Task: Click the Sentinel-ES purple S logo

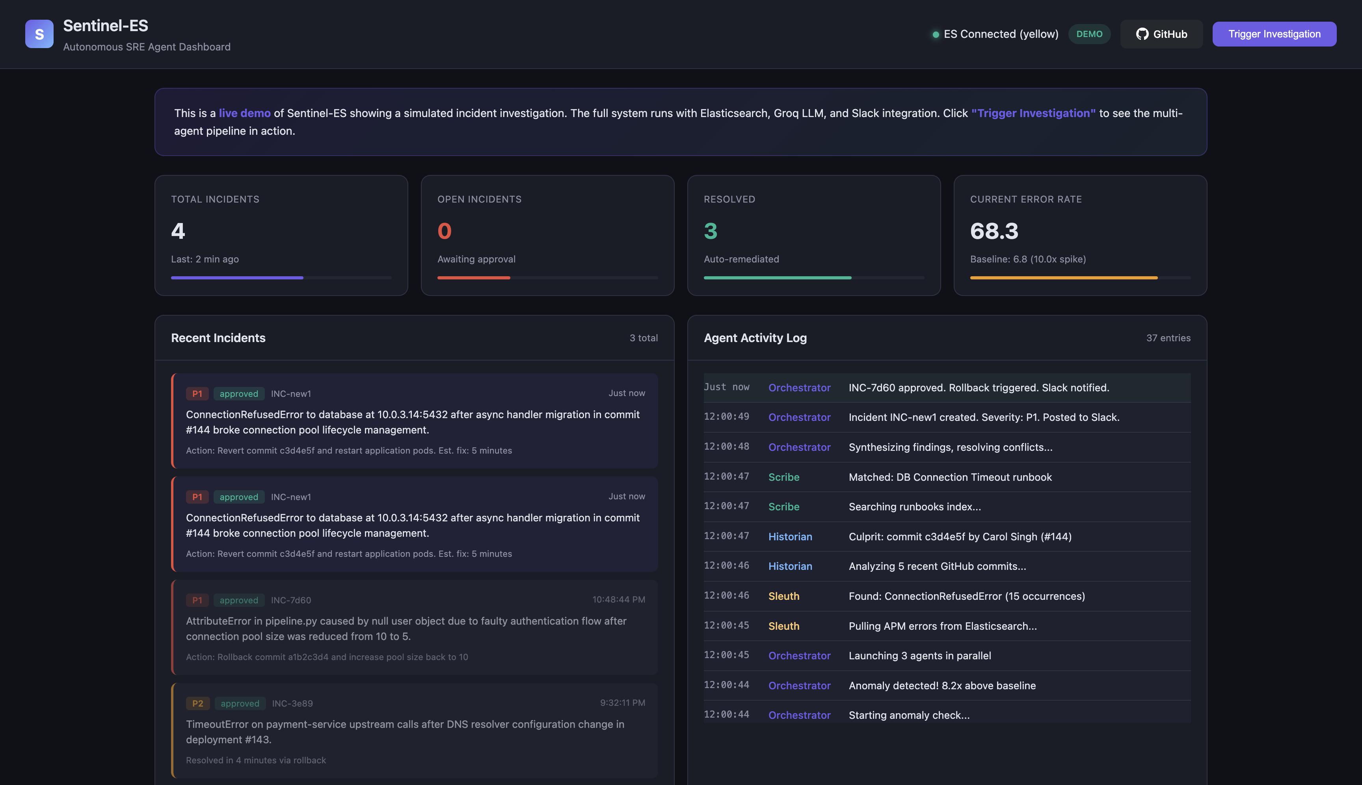Action: coord(39,34)
